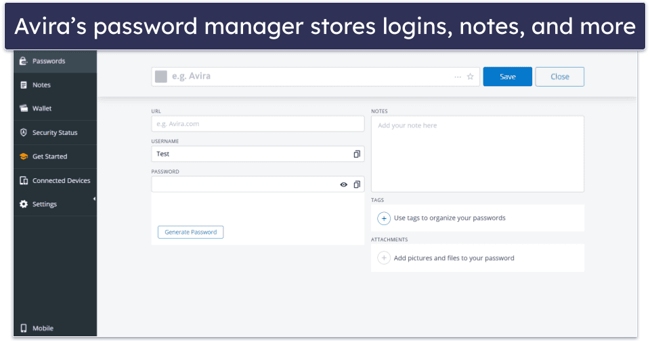This screenshot has width=650, height=341.
Task: Click the plus icon to add attachments
Action: coord(384,258)
